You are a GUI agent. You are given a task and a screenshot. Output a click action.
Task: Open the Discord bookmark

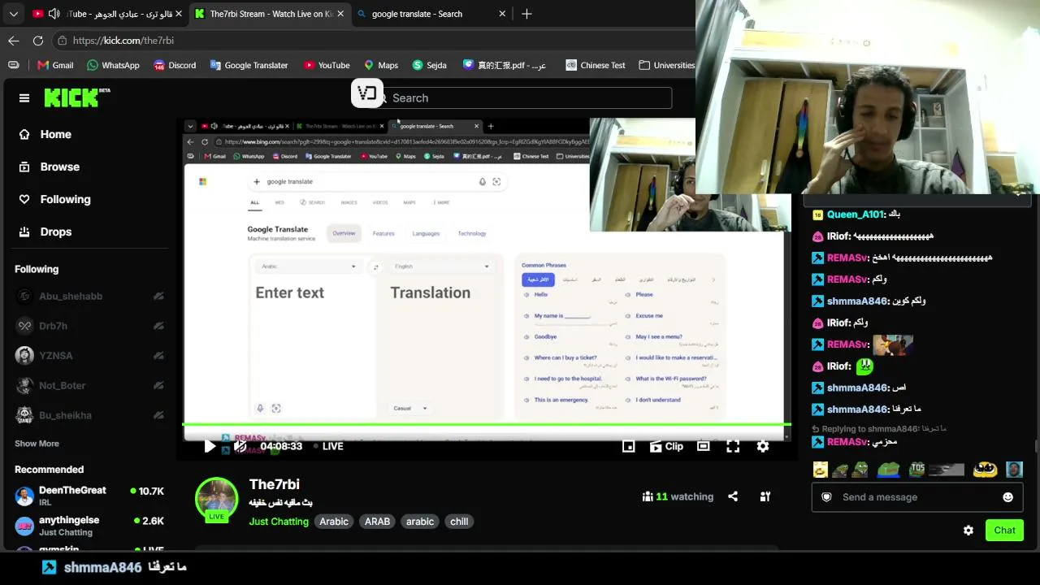tap(175, 65)
